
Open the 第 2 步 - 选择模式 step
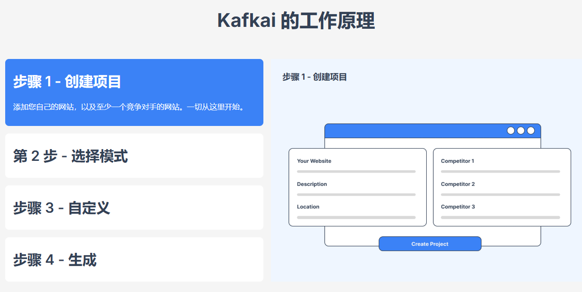(x=134, y=156)
